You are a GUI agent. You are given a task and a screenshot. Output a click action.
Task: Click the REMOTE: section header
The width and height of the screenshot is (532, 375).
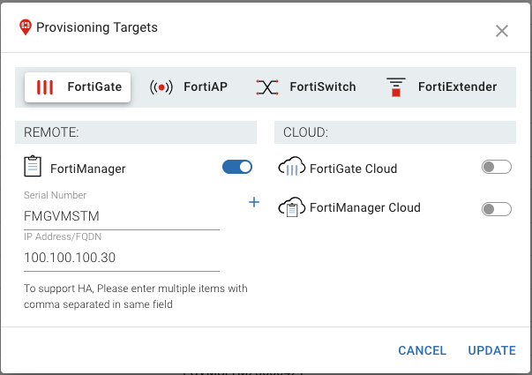136,132
